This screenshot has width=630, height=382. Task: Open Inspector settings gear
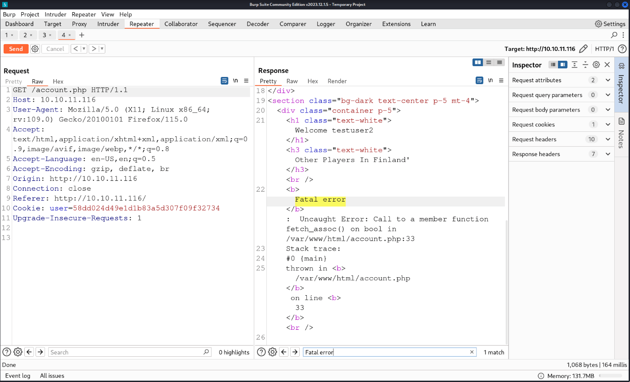pos(596,65)
